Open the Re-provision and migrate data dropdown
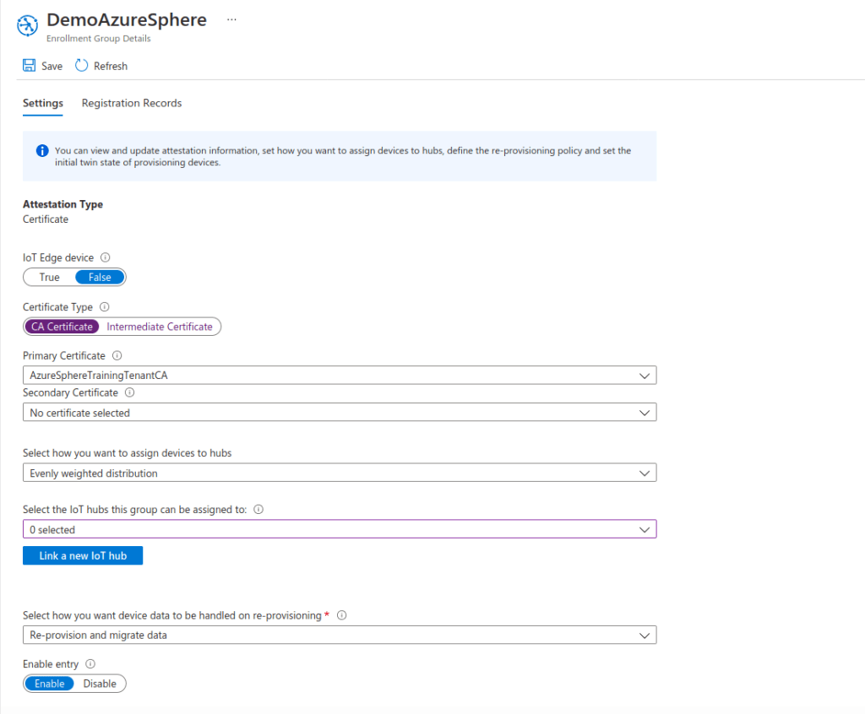This screenshot has width=865, height=714. [339, 635]
